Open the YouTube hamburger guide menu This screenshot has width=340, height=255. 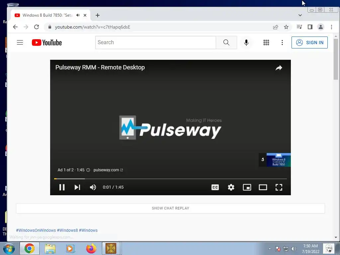click(20, 42)
